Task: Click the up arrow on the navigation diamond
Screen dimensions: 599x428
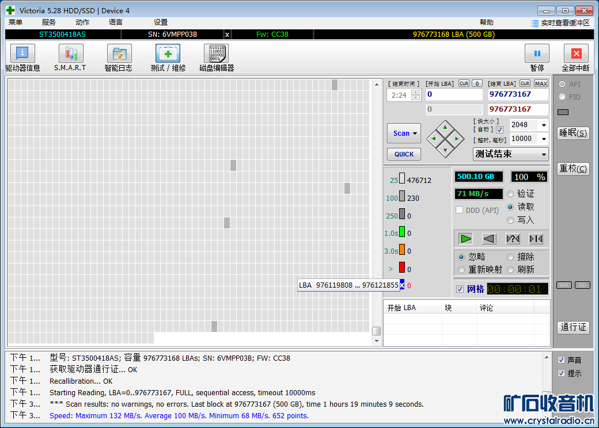Action: 445,127
